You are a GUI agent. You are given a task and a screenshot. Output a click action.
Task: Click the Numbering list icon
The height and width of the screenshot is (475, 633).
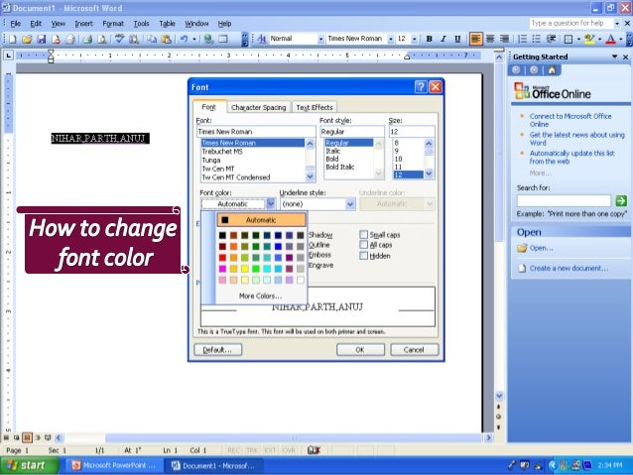click(523, 39)
